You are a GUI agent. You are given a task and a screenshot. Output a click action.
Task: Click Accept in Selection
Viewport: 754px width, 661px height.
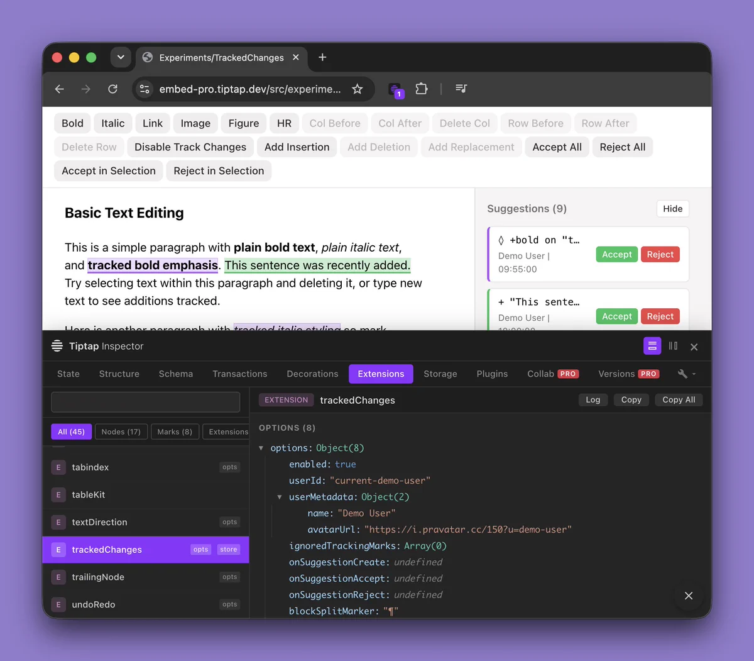109,171
